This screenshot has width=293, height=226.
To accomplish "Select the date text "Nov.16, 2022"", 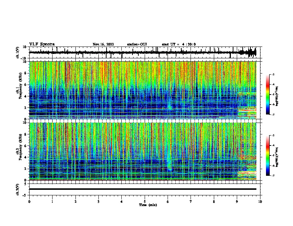I will click(103, 44).
